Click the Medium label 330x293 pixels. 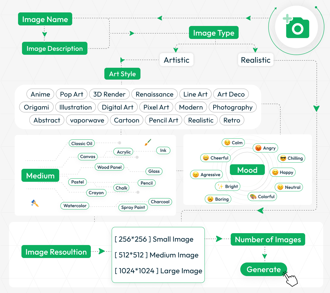pos(40,176)
